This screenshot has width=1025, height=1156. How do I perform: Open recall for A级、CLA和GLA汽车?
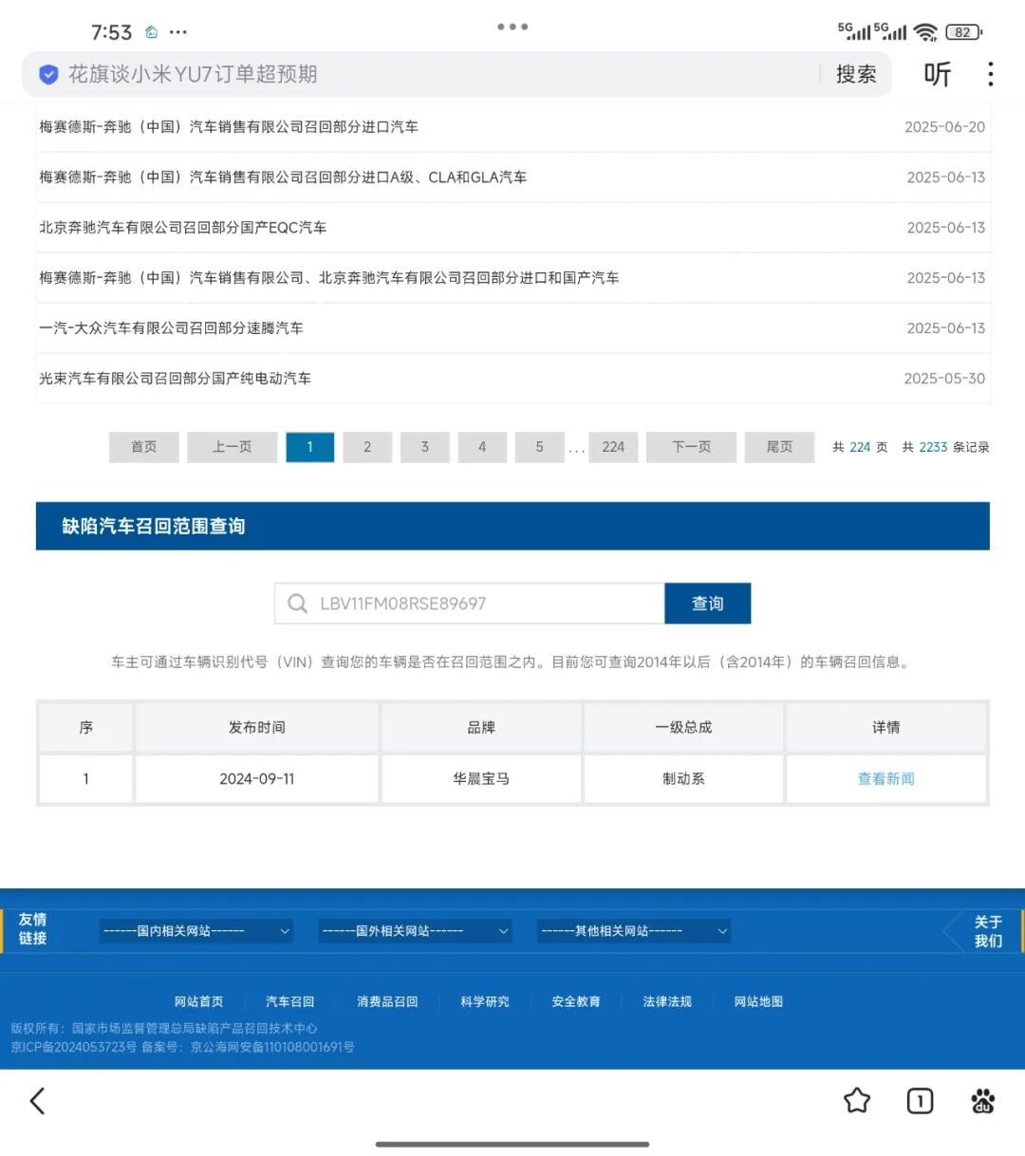tap(512, 177)
